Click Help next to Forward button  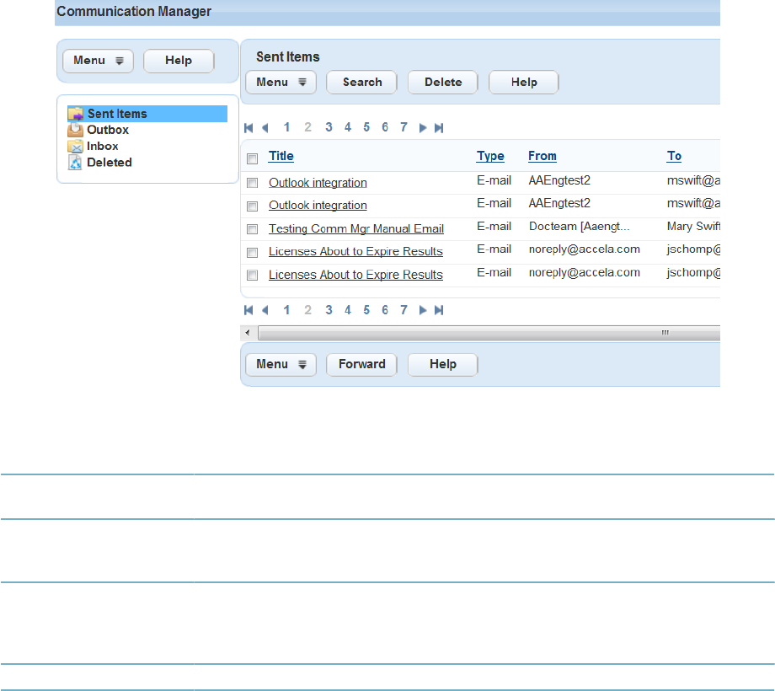(443, 365)
